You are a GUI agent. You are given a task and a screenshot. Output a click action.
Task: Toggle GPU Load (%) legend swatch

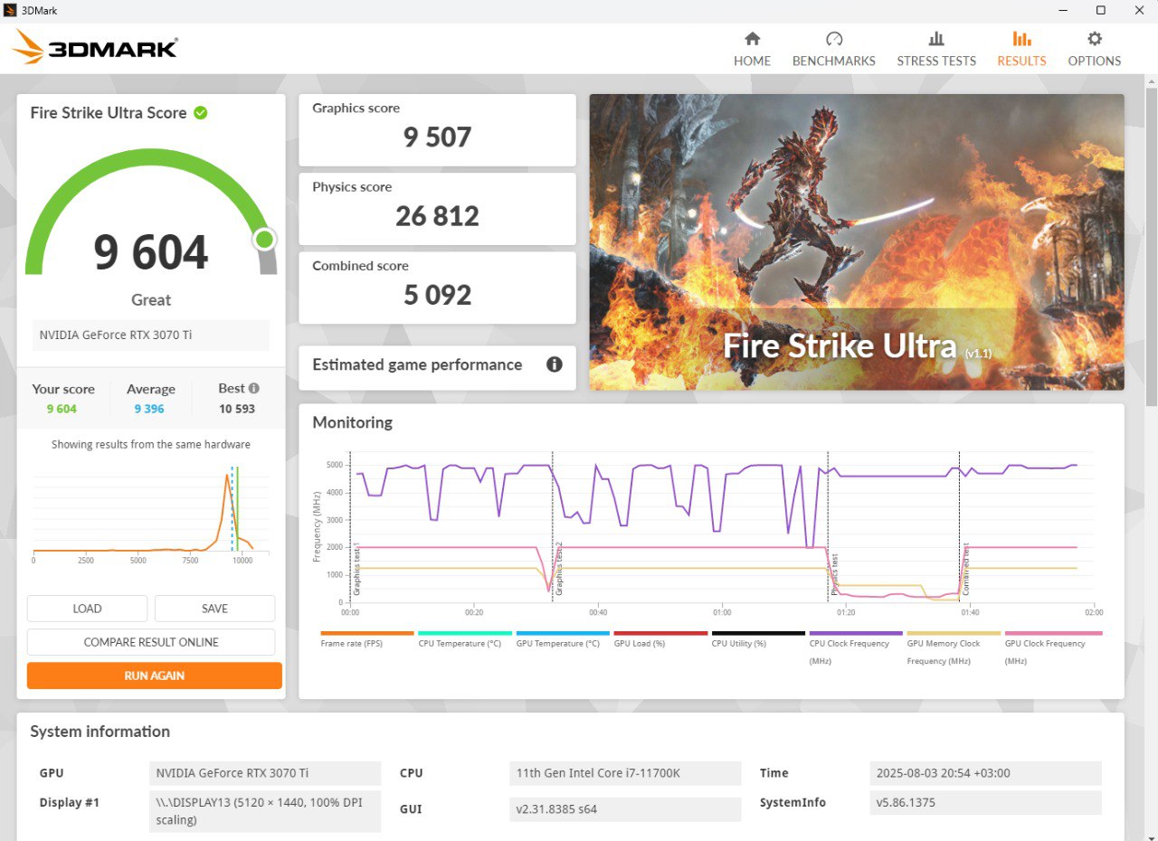[660, 633]
